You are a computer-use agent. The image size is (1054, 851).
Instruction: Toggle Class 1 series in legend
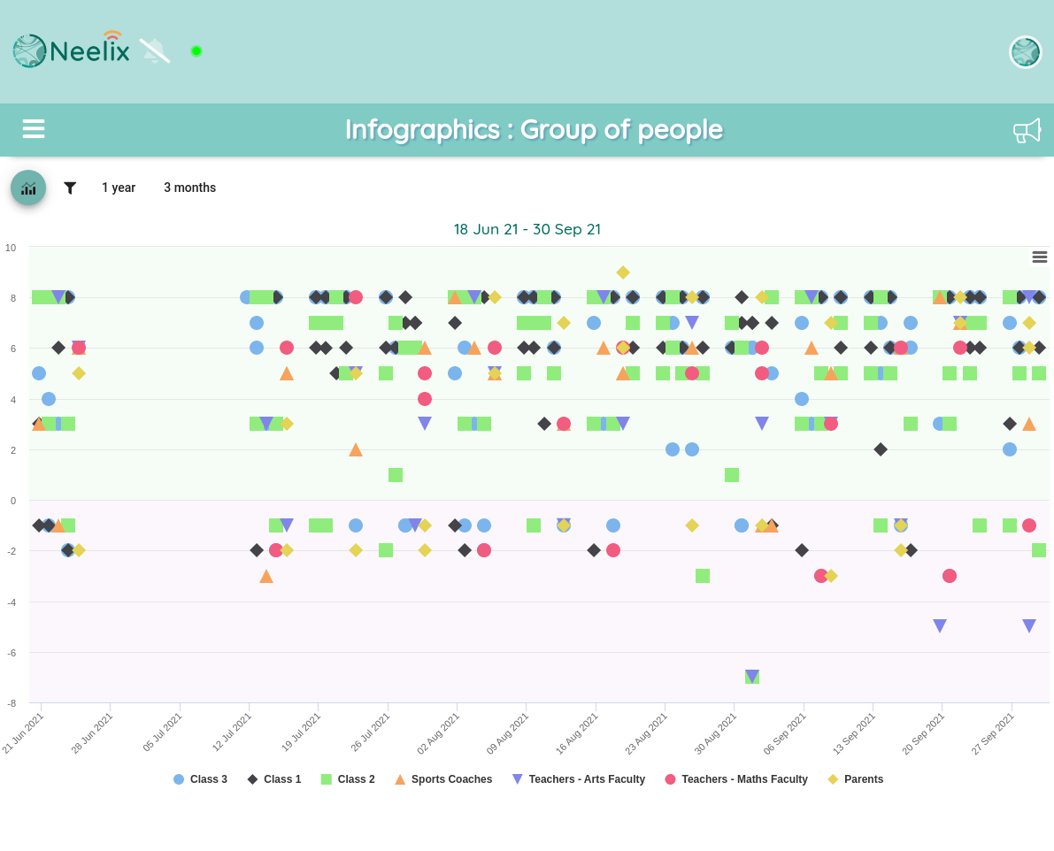click(274, 779)
